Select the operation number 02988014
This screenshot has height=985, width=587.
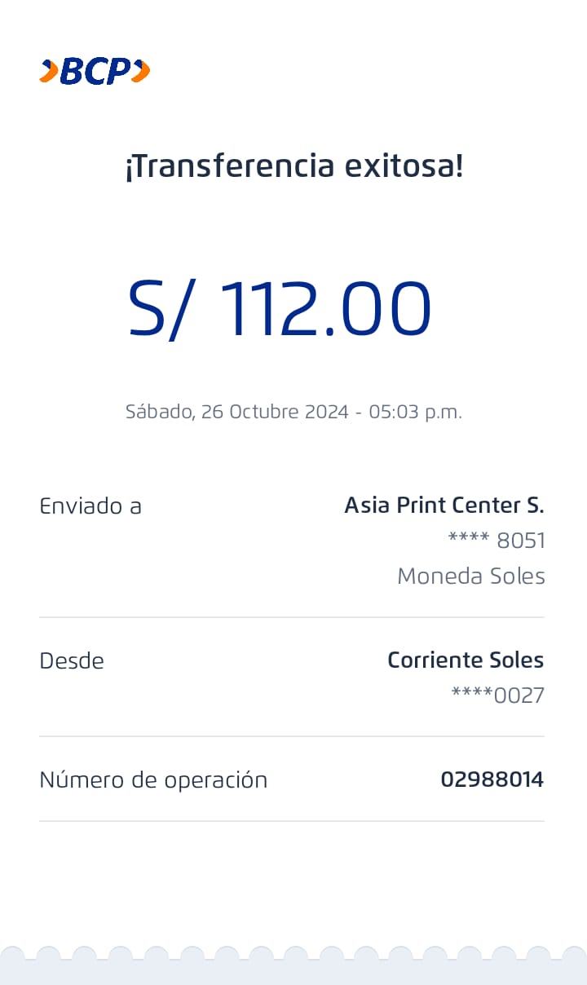tap(492, 780)
